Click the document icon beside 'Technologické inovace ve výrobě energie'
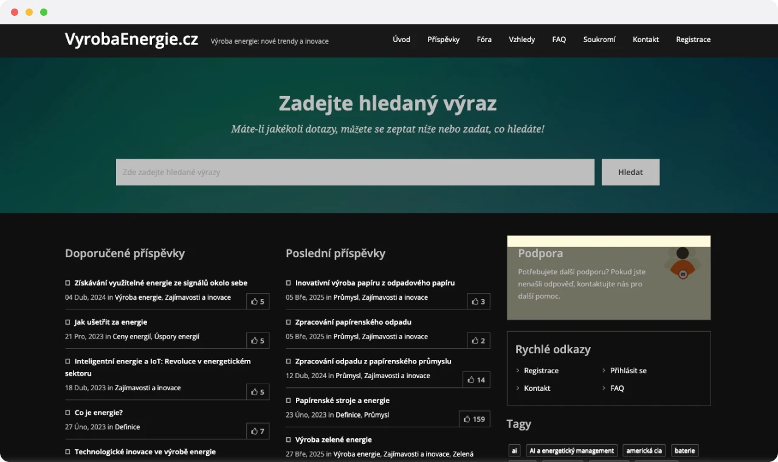Screen dimensions: 778x462 [x=67, y=452]
